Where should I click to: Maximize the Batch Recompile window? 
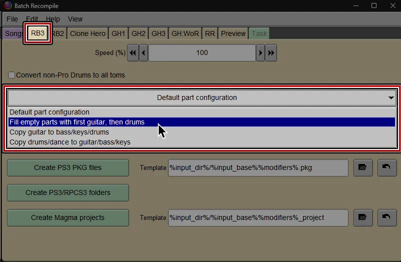tap(374, 5)
